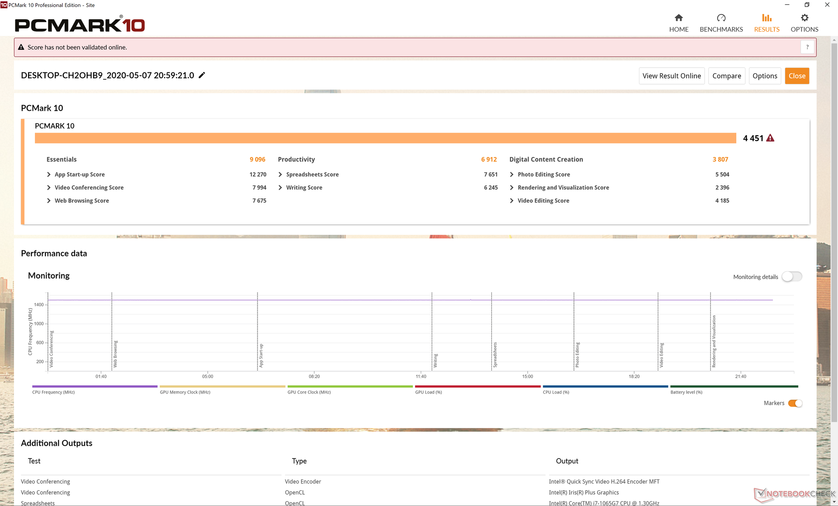Turn off the Markers toggle
This screenshot has width=838, height=506.
pos(795,403)
